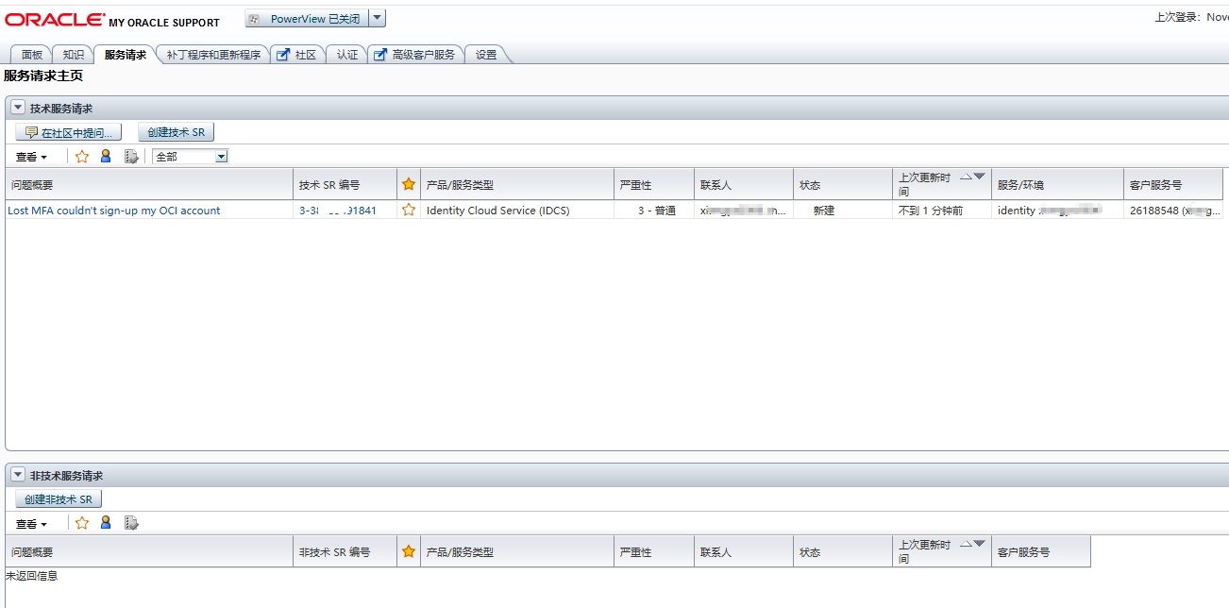Click the 创建非技术 SR button
Image resolution: width=1229 pixels, height=608 pixels.
(59, 499)
